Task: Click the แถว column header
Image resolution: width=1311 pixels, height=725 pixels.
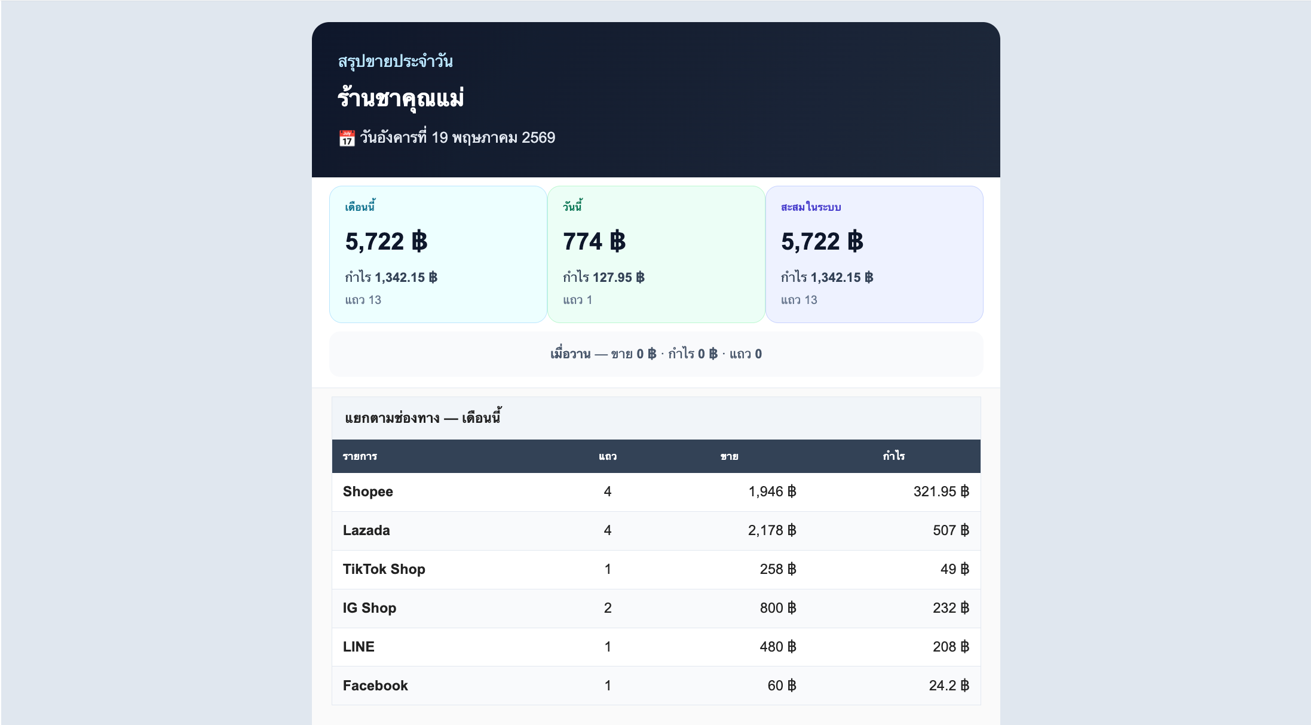Action: click(x=608, y=456)
